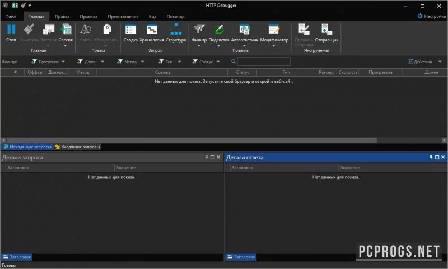
Task: Open the Помощь ribbon tab
Action: pos(175,17)
